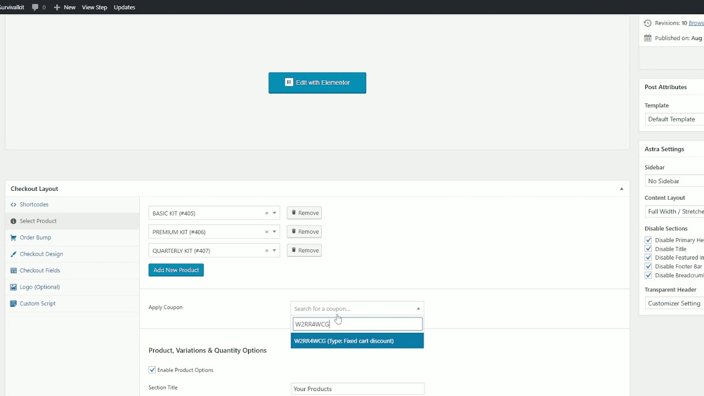The height and width of the screenshot is (396, 704).
Task: Click the Section Title input field
Action: (358, 389)
